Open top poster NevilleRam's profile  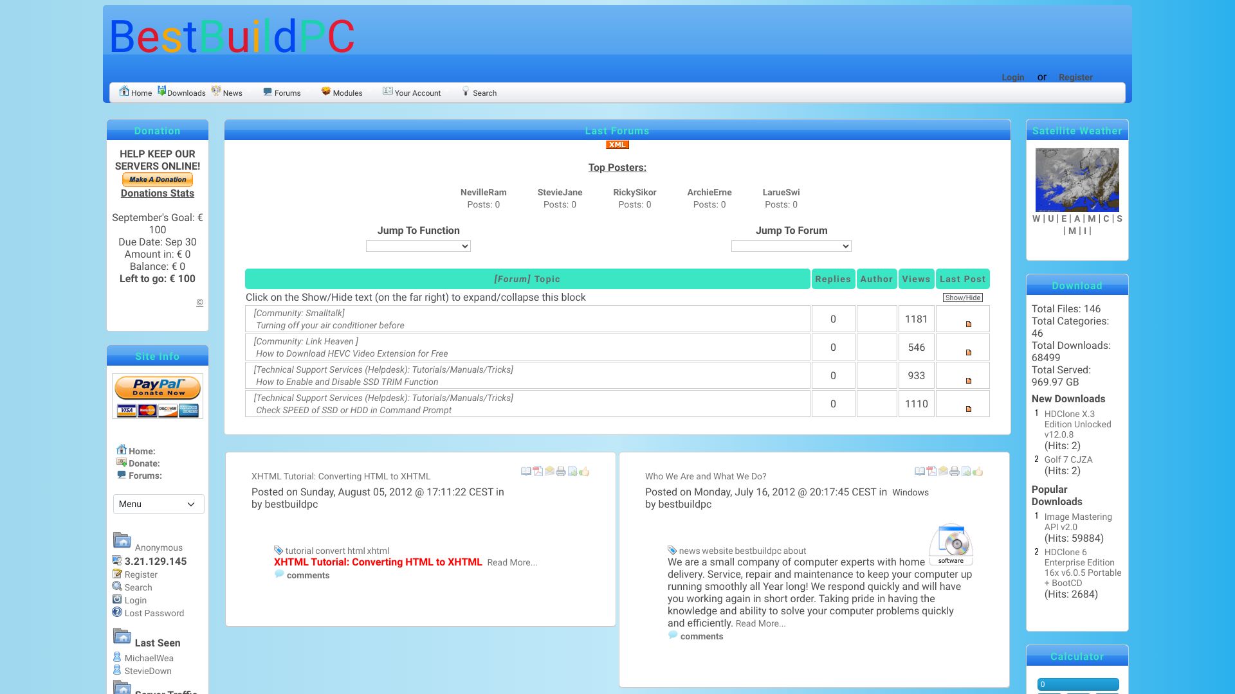(x=484, y=192)
